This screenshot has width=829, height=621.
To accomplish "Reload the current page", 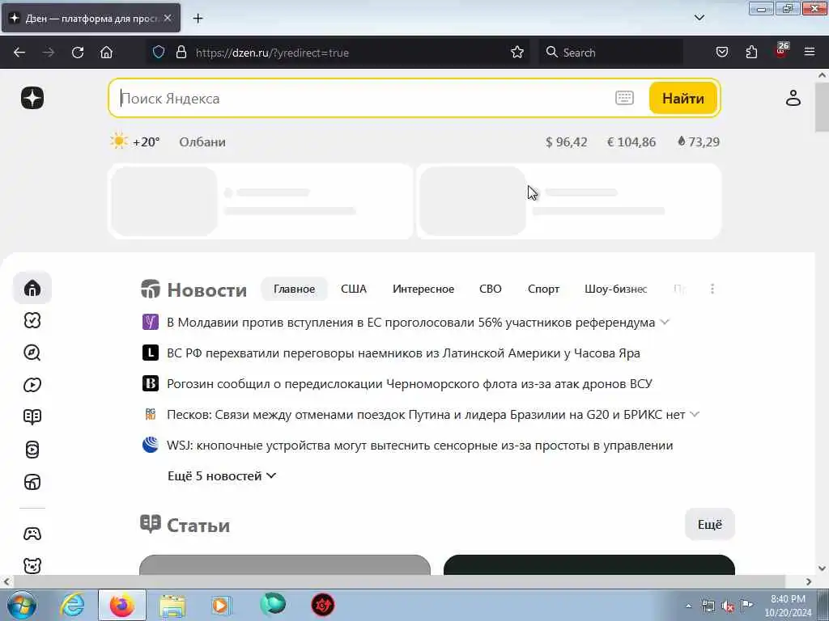I will click(x=78, y=53).
